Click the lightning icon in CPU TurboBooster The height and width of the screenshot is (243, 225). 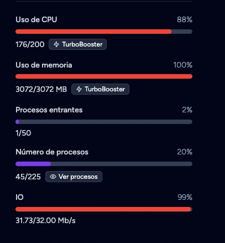pyautogui.click(x=56, y=44)
